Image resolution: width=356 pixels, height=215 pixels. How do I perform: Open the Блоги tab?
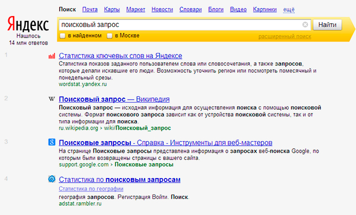[x=216, y=9]
